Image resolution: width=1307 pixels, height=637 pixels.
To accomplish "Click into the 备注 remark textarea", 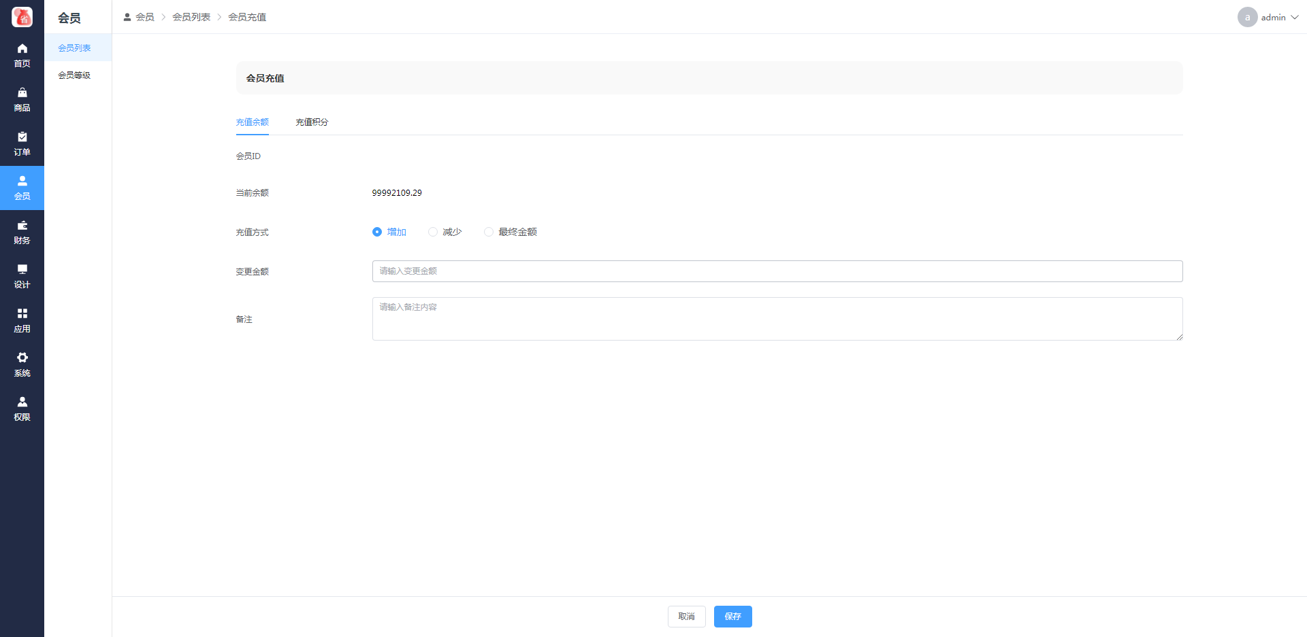I will (x=777, y=319).
